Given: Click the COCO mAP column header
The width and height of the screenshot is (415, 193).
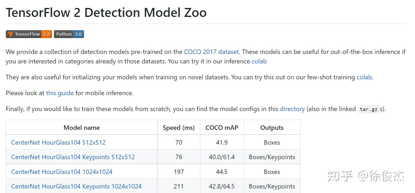Looking at the screenshot, I should point(222,128).
